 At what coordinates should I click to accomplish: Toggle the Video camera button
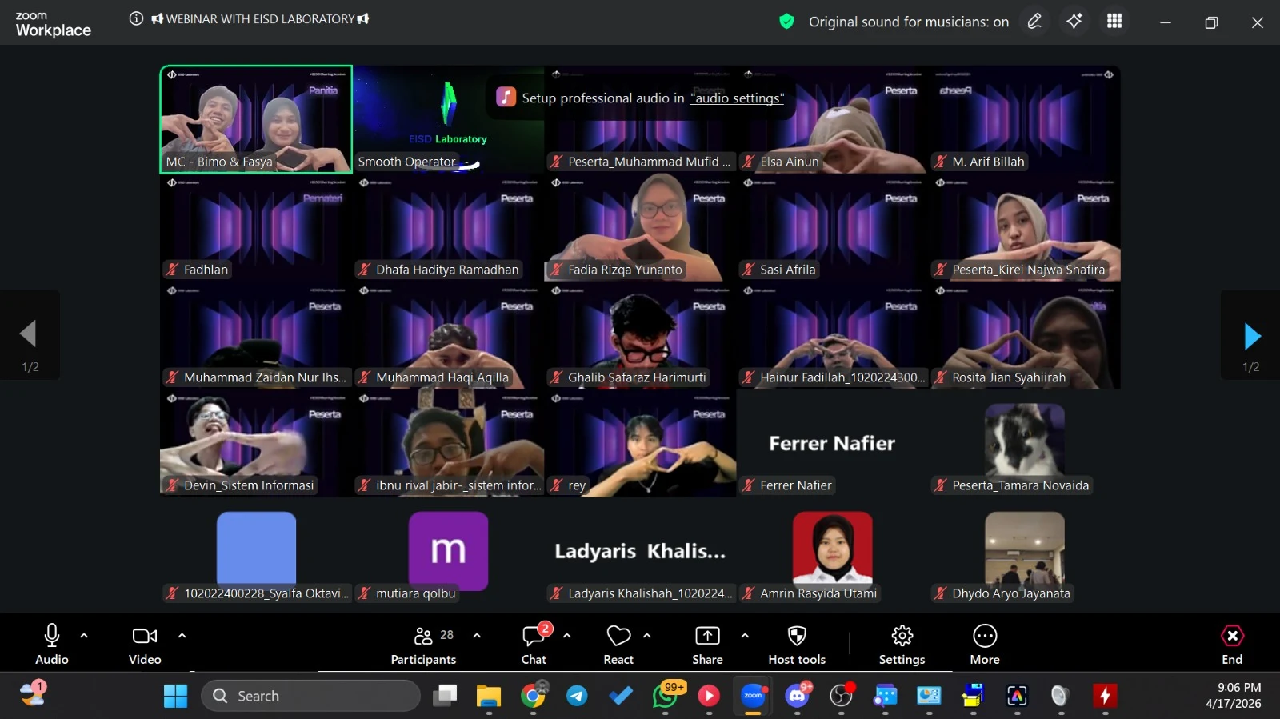tap(145, 644)
